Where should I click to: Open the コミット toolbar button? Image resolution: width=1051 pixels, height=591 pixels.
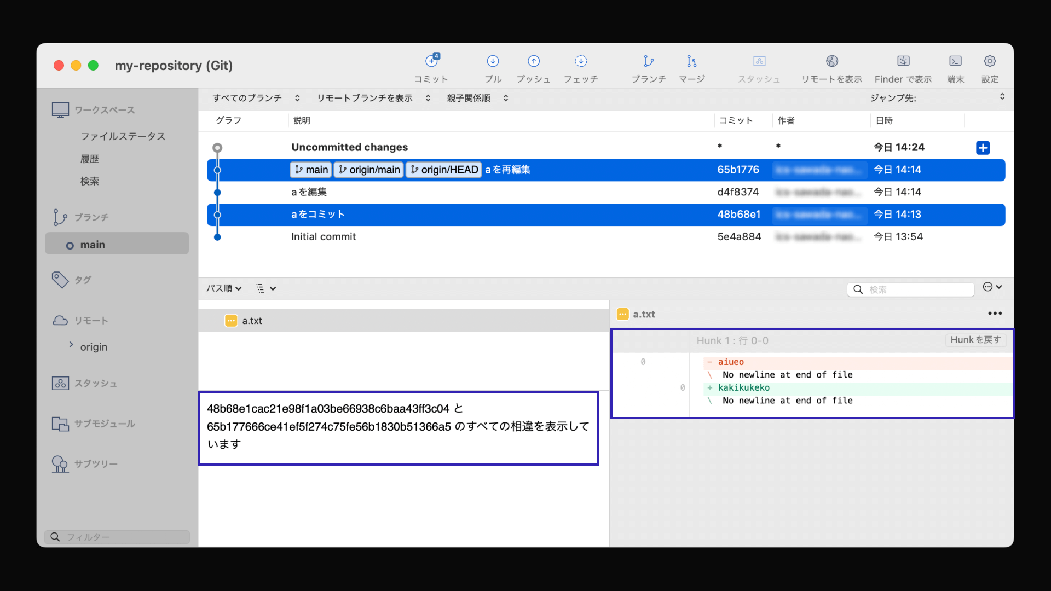tap(431, 68)
